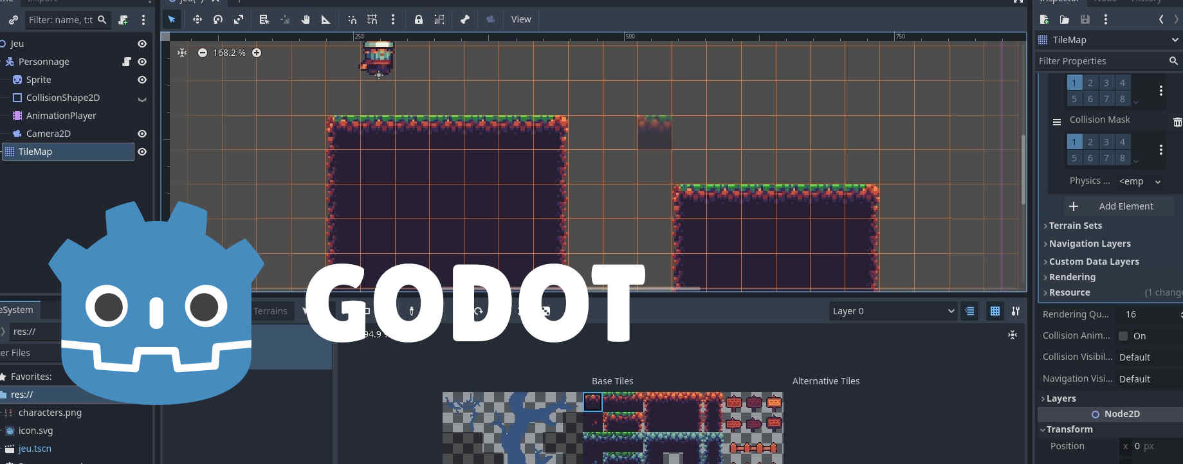Expand the Terrain Sets section
Image resolution: width=1183 pixels, height=464 pixels.
tap(1075, 226)
